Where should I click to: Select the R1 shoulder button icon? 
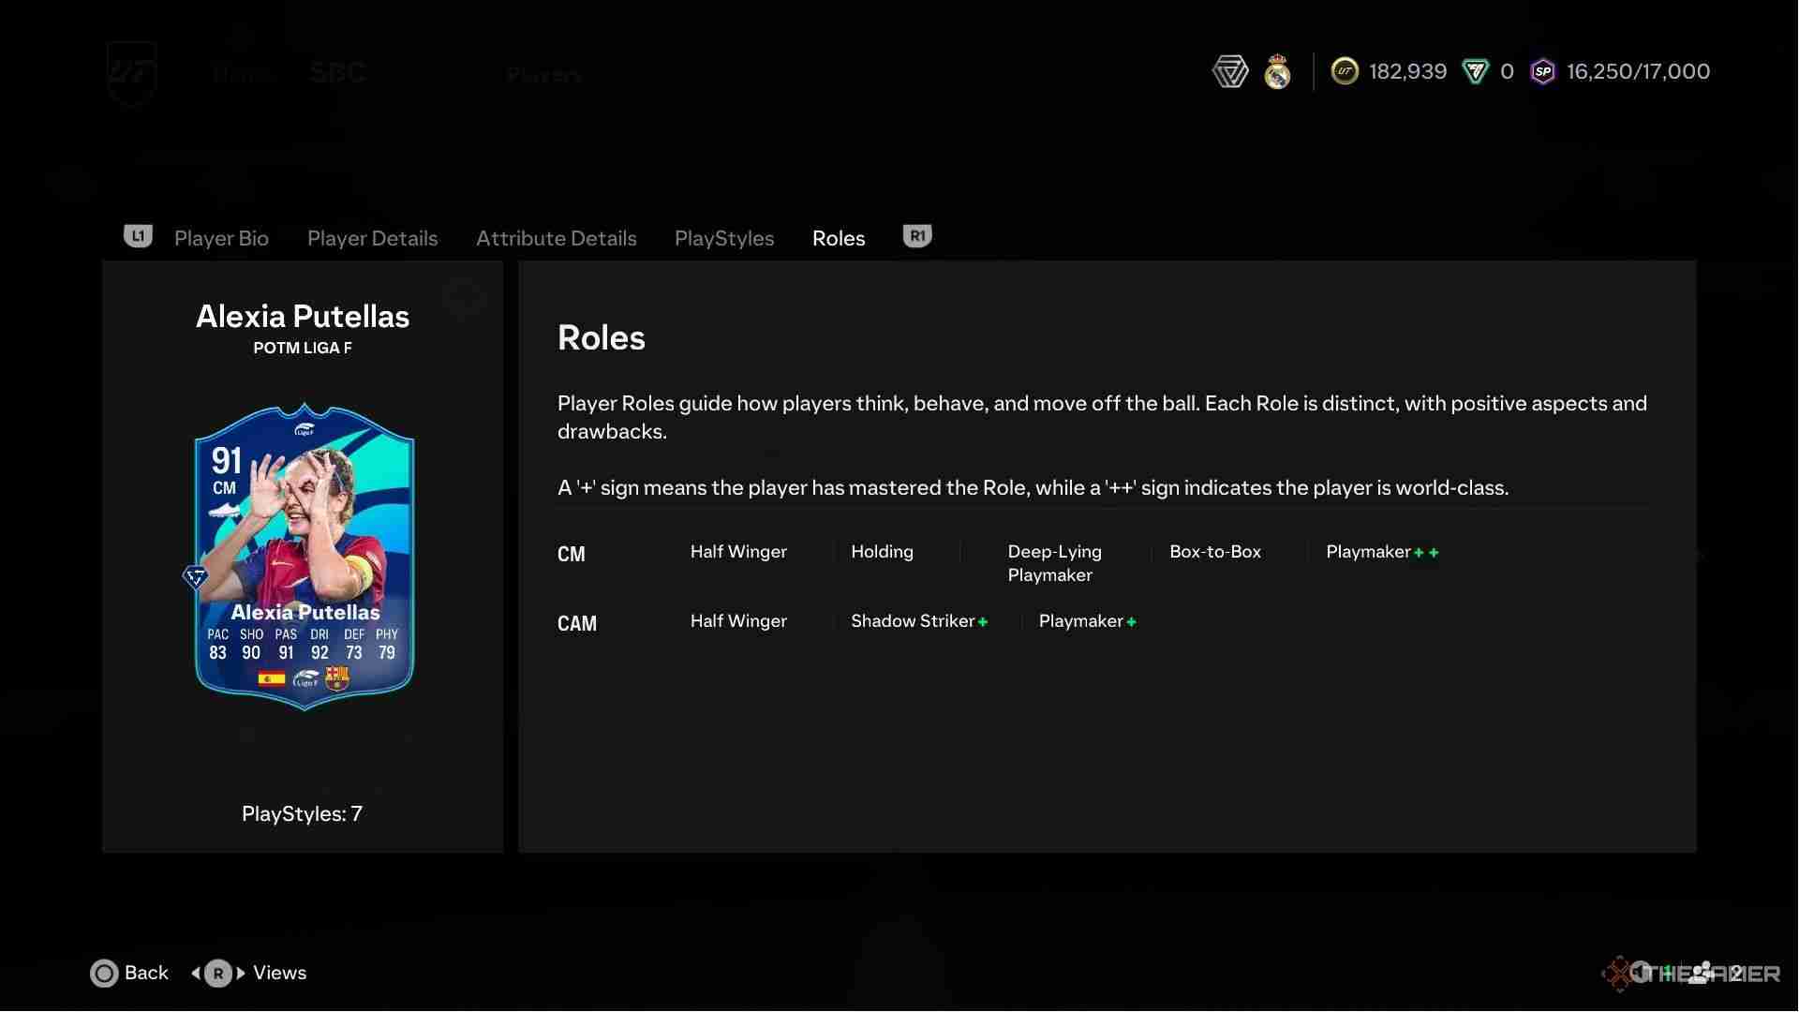click(x=917, y=236)
